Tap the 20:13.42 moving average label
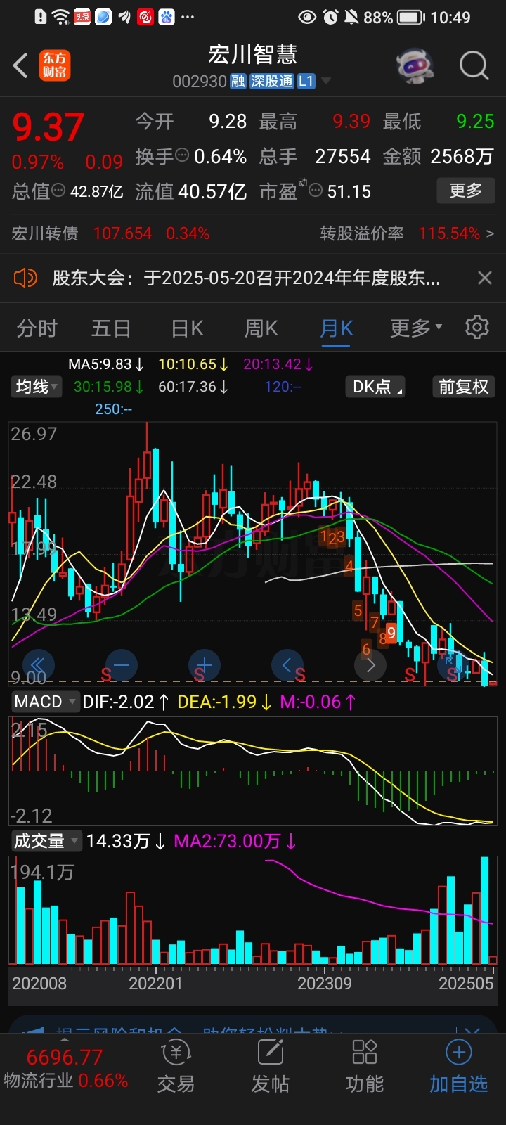The height and width of the screenshot is (1125, 506). (278, 364)
